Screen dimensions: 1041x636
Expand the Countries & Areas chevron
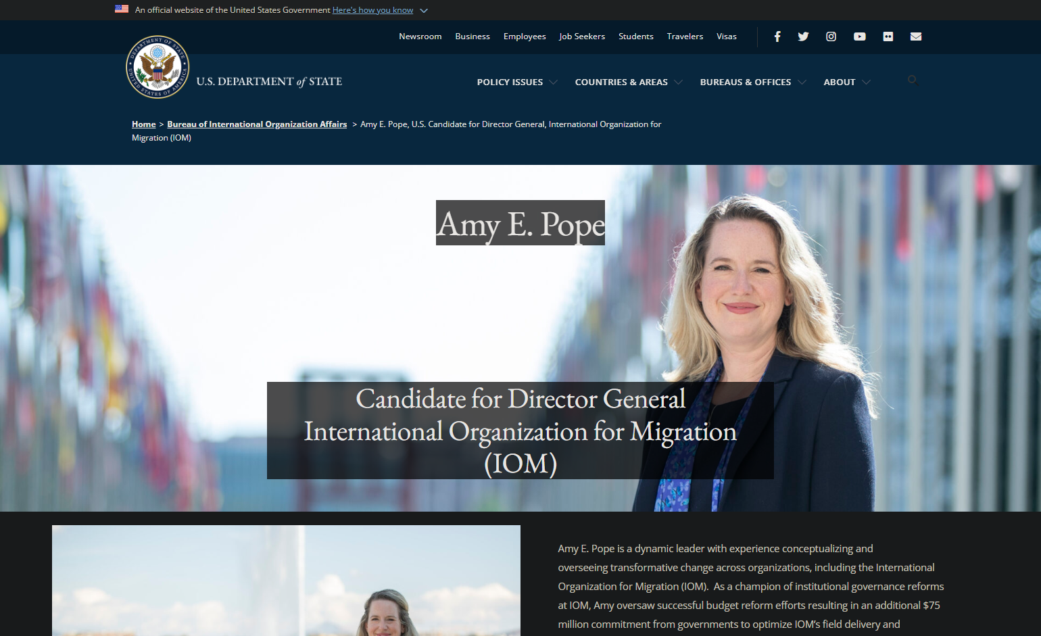point(678,82)
